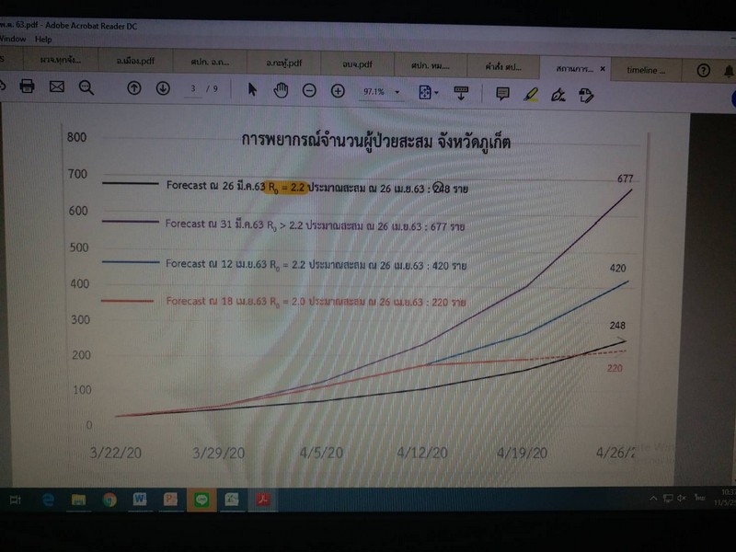Open the 97.1% zoom level dropdown
The image size is (736, 552).
[397, 92]
